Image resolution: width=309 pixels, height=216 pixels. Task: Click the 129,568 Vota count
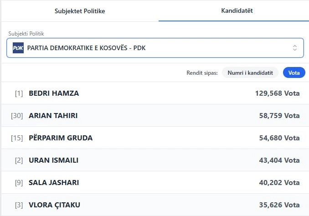tap(277, 93)
